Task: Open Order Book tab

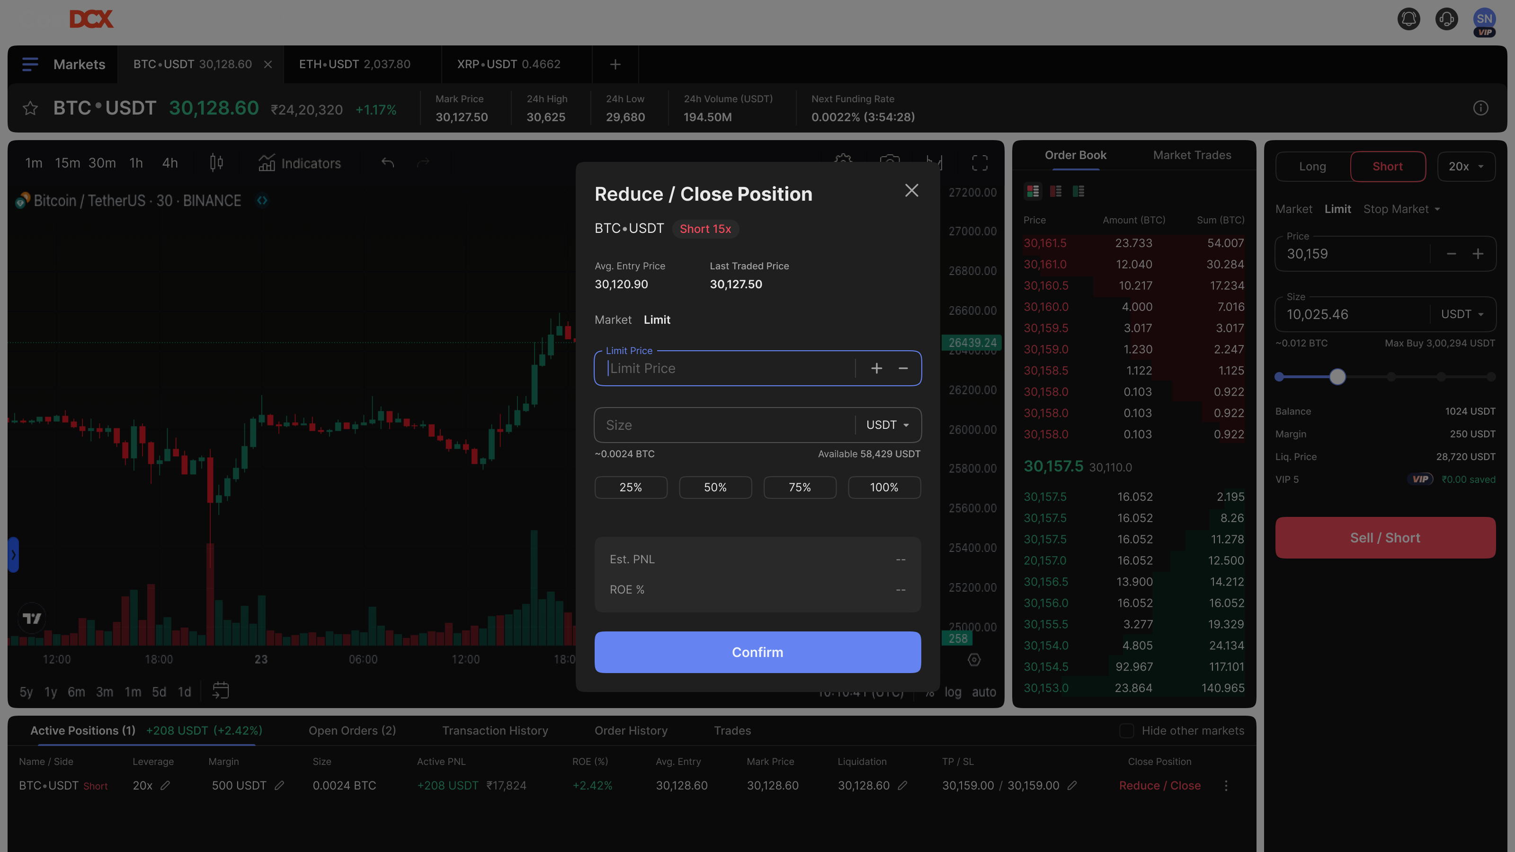Action: tap(1076, 155)
